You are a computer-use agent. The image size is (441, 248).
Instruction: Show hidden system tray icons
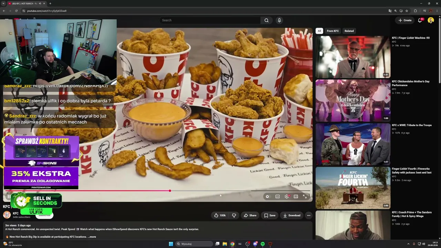(x=408, y=244)
